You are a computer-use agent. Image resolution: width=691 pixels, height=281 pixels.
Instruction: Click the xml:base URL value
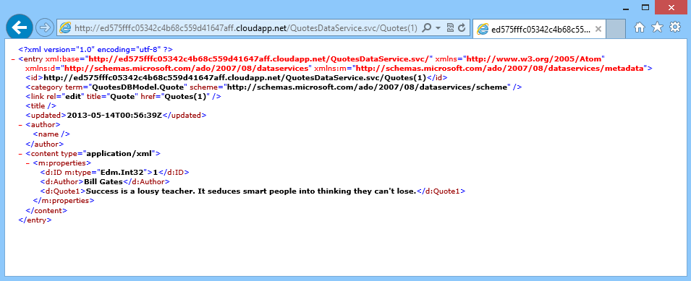259,59
